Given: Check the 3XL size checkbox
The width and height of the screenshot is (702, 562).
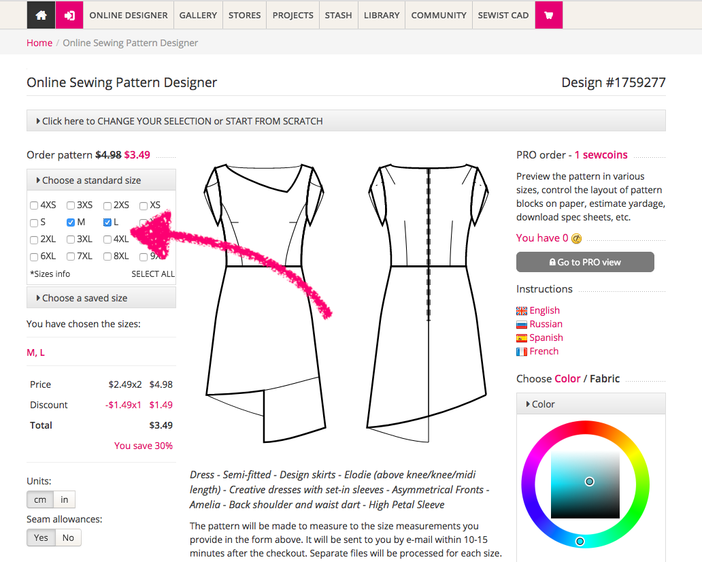Looking at the screenshot, I should [x=71, y=239].
